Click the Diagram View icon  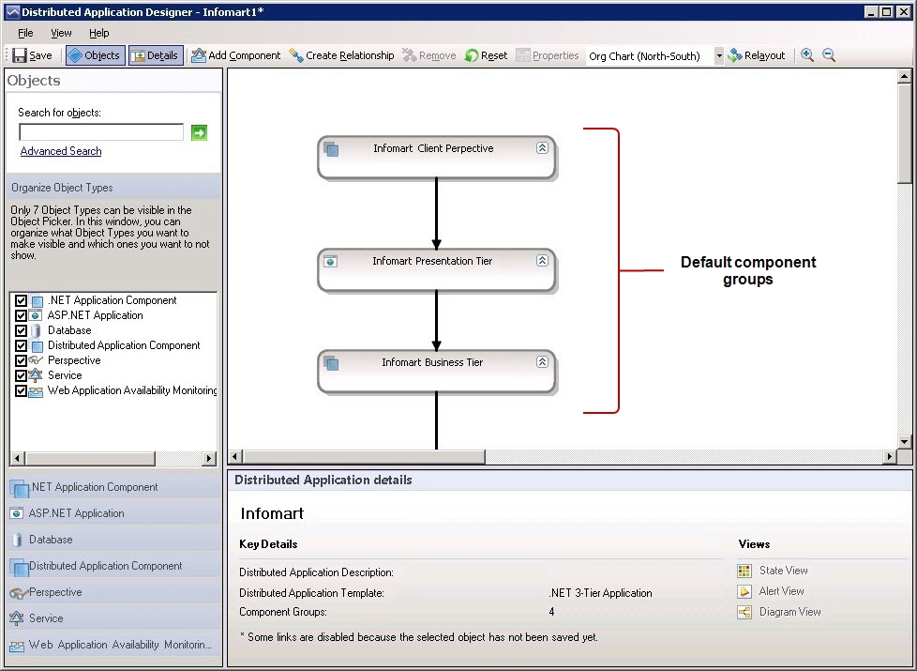click(744, 613)
